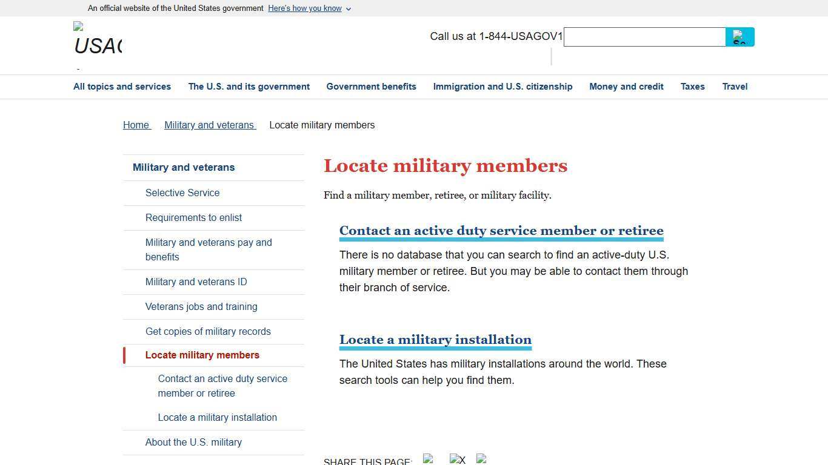Open the USAGov logo homepage link

(x=98, y=44)
